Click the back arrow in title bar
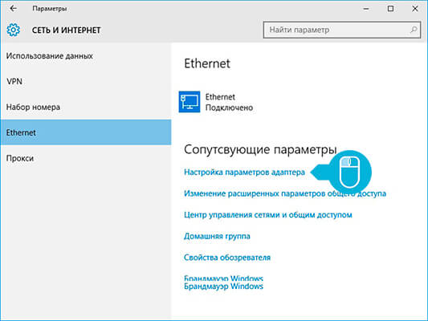428x321 pixels. [x=13, y=9]
